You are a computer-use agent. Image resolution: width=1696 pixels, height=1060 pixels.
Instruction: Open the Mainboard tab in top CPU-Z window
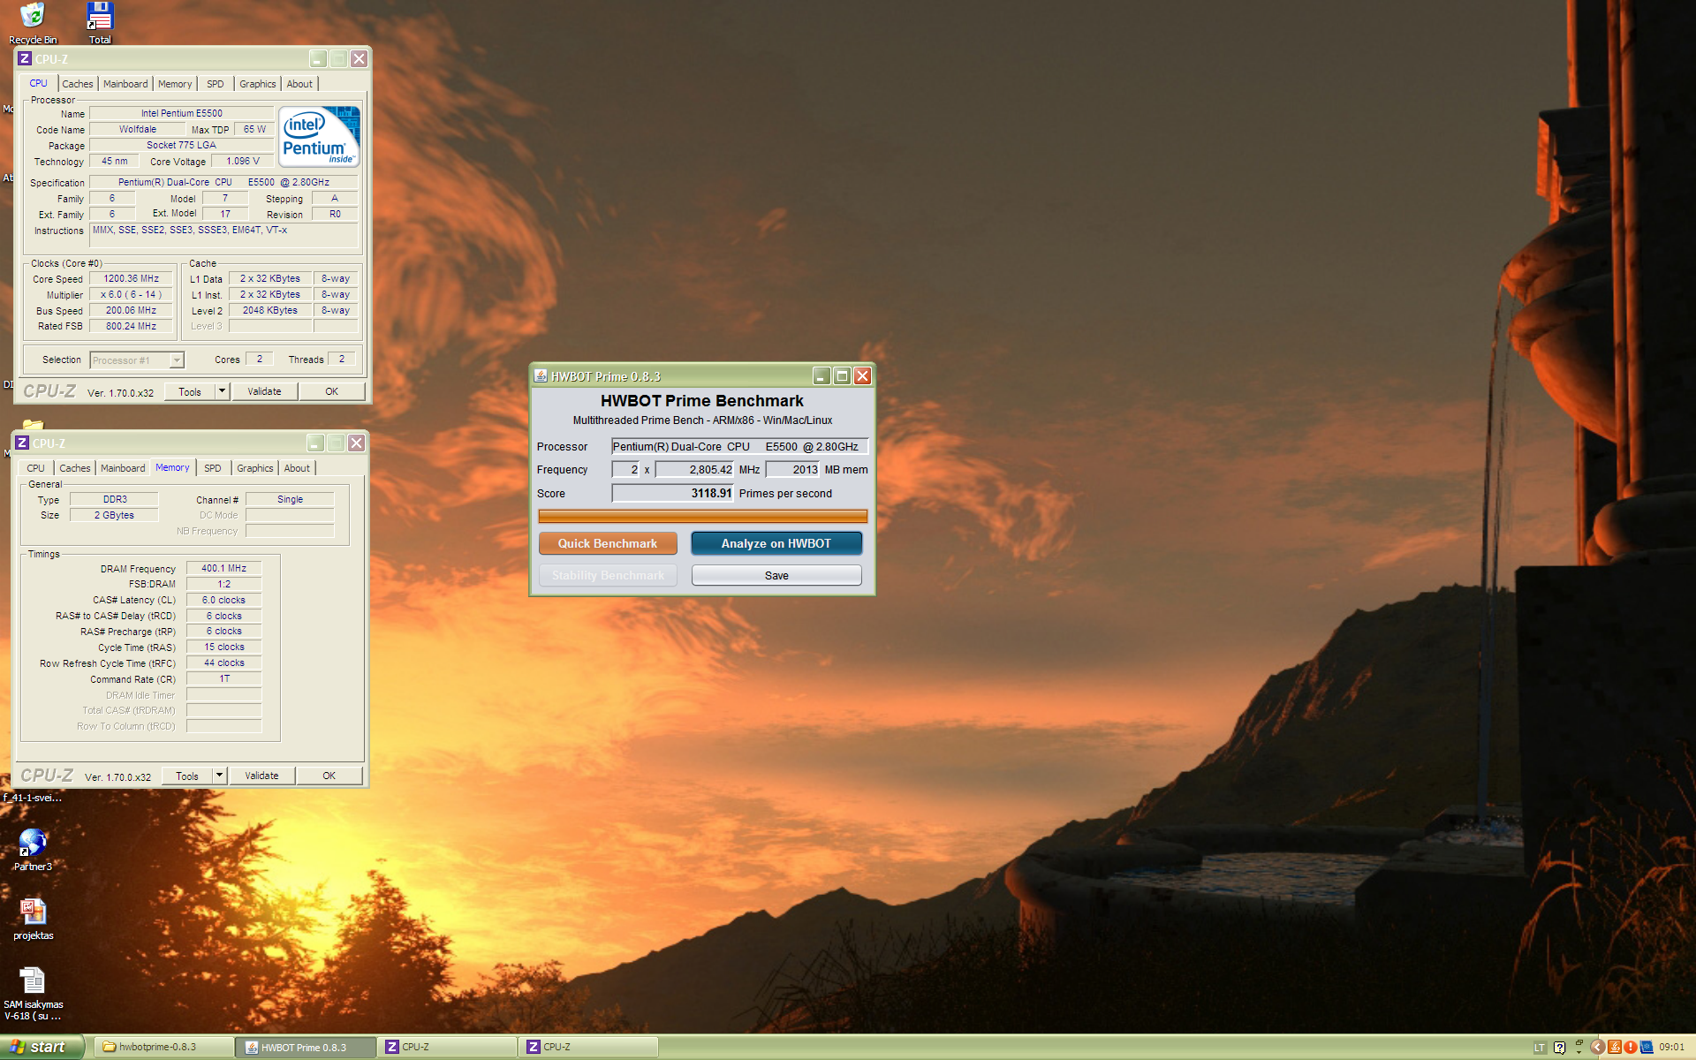coord(125,84)
